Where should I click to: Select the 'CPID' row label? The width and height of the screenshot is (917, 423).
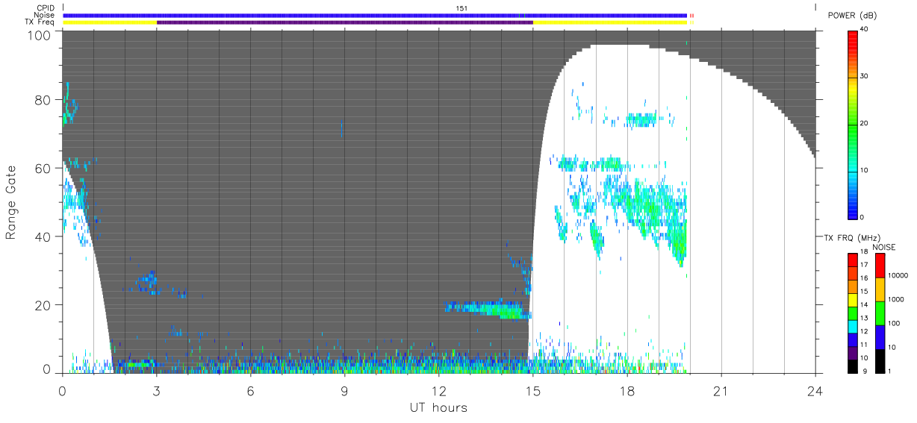tap(46, 8)
